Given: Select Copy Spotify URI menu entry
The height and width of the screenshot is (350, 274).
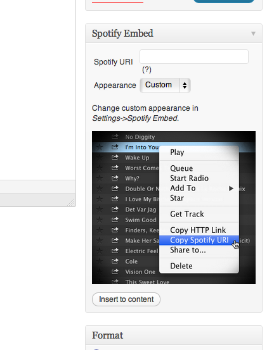Looking at the screenshot, I should pos(199,240).
